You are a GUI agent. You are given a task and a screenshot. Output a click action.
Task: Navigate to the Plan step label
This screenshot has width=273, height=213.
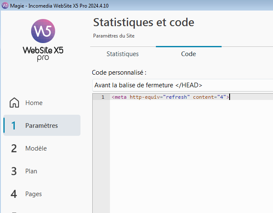coord(31,171)
